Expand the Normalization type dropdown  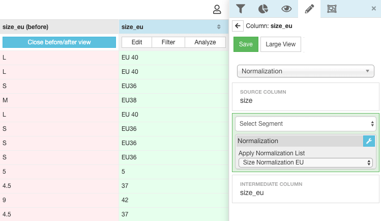[306, 71]
